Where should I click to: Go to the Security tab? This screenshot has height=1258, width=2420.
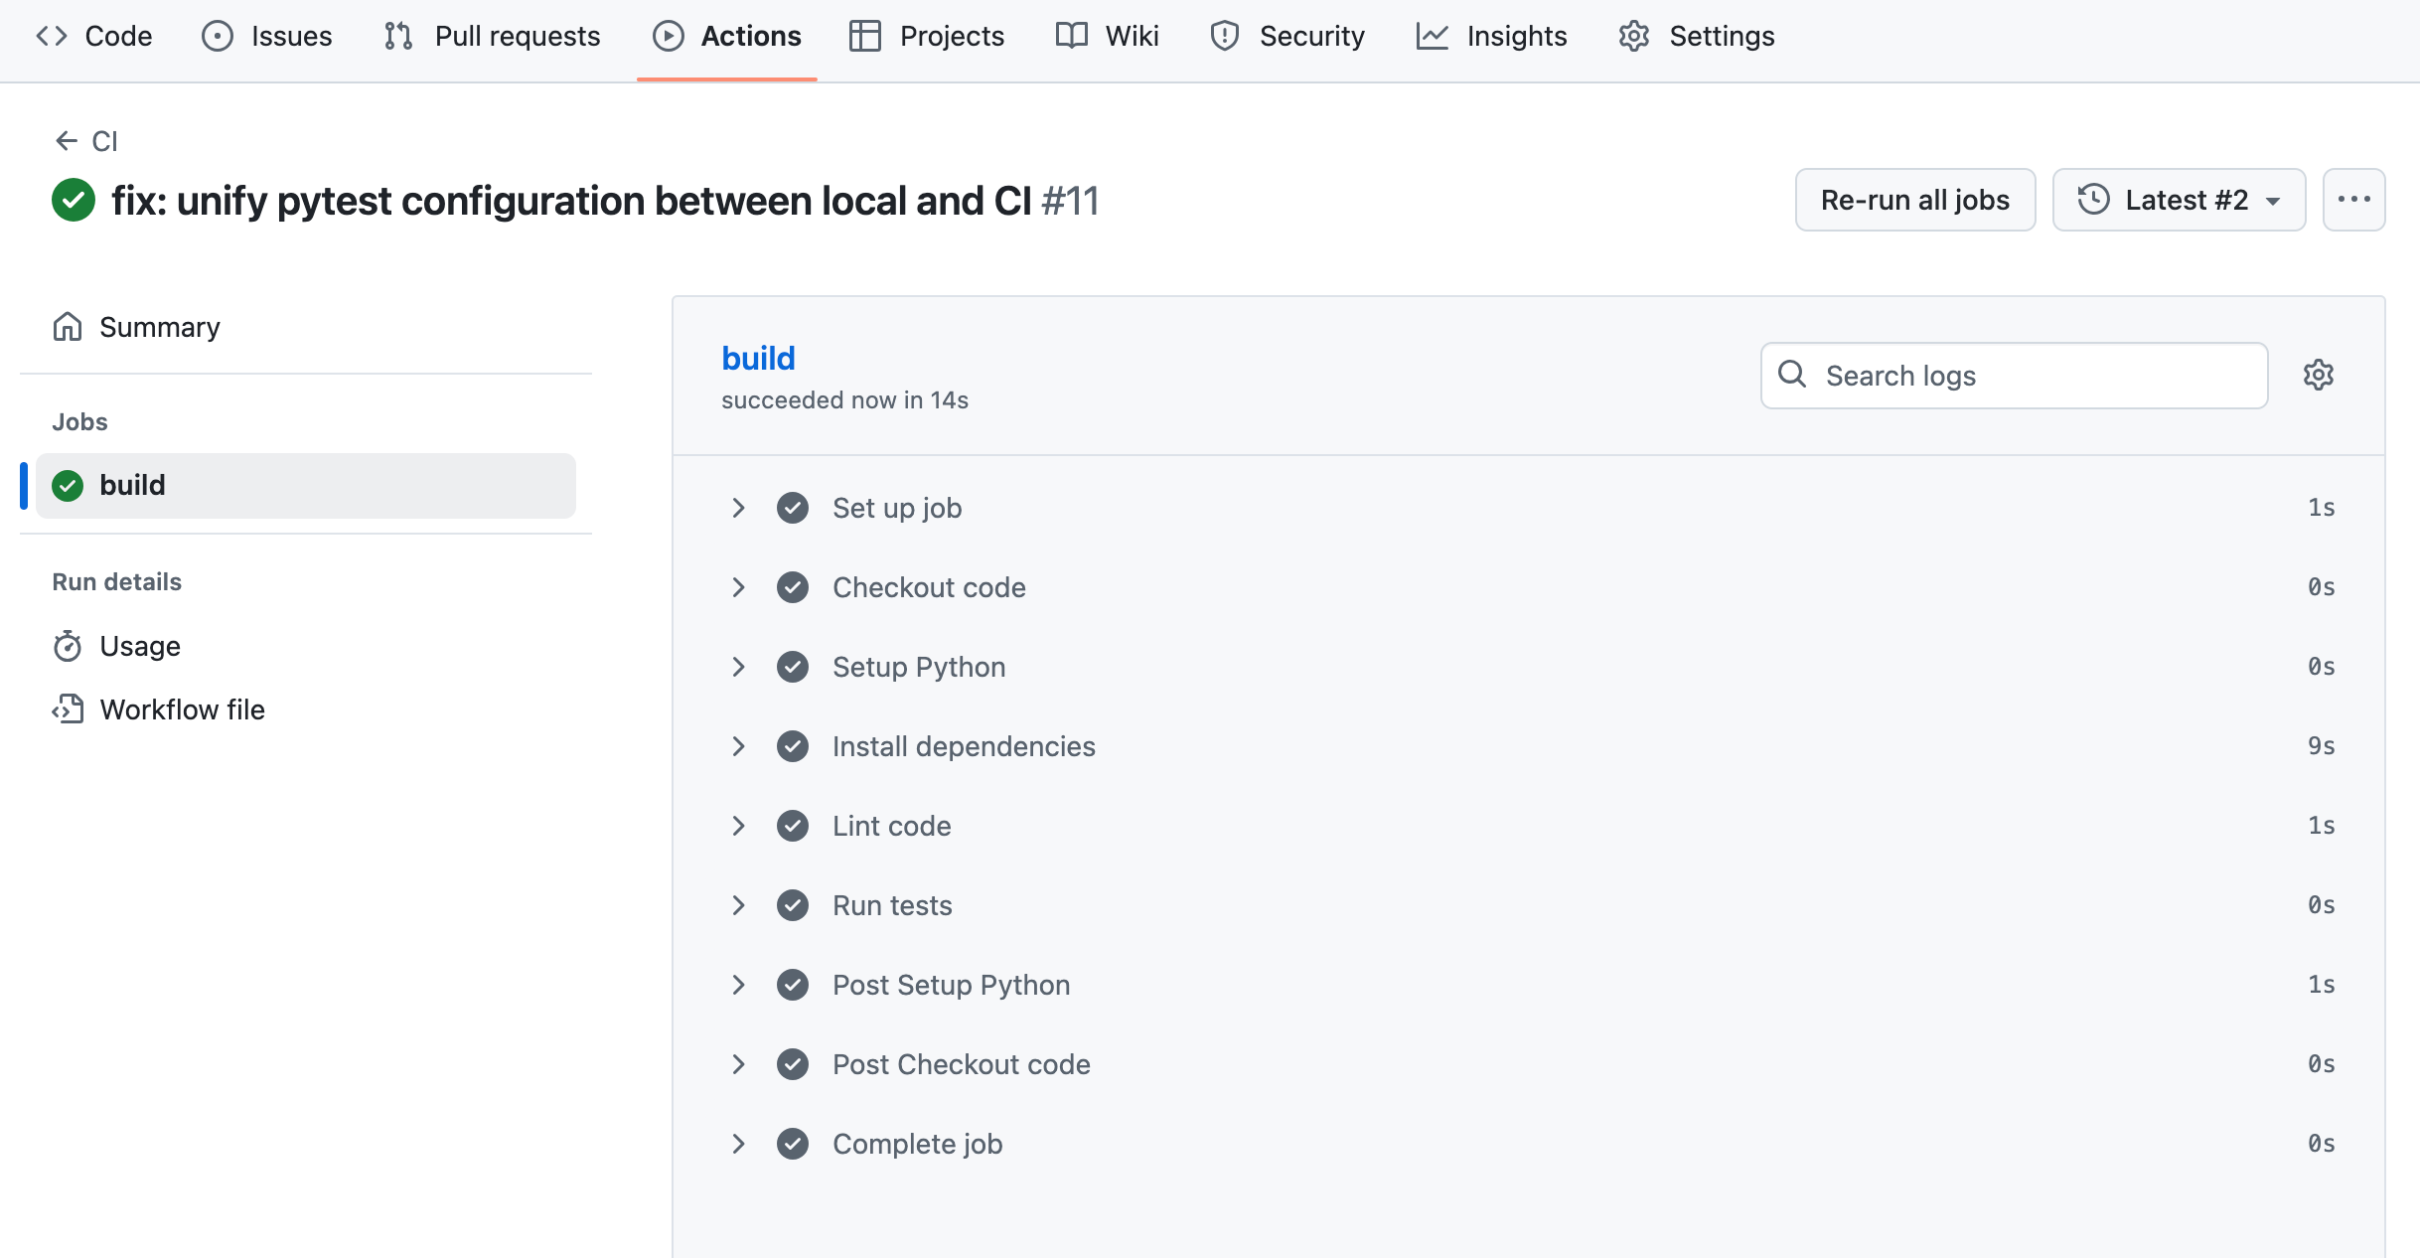(1287, 36)
